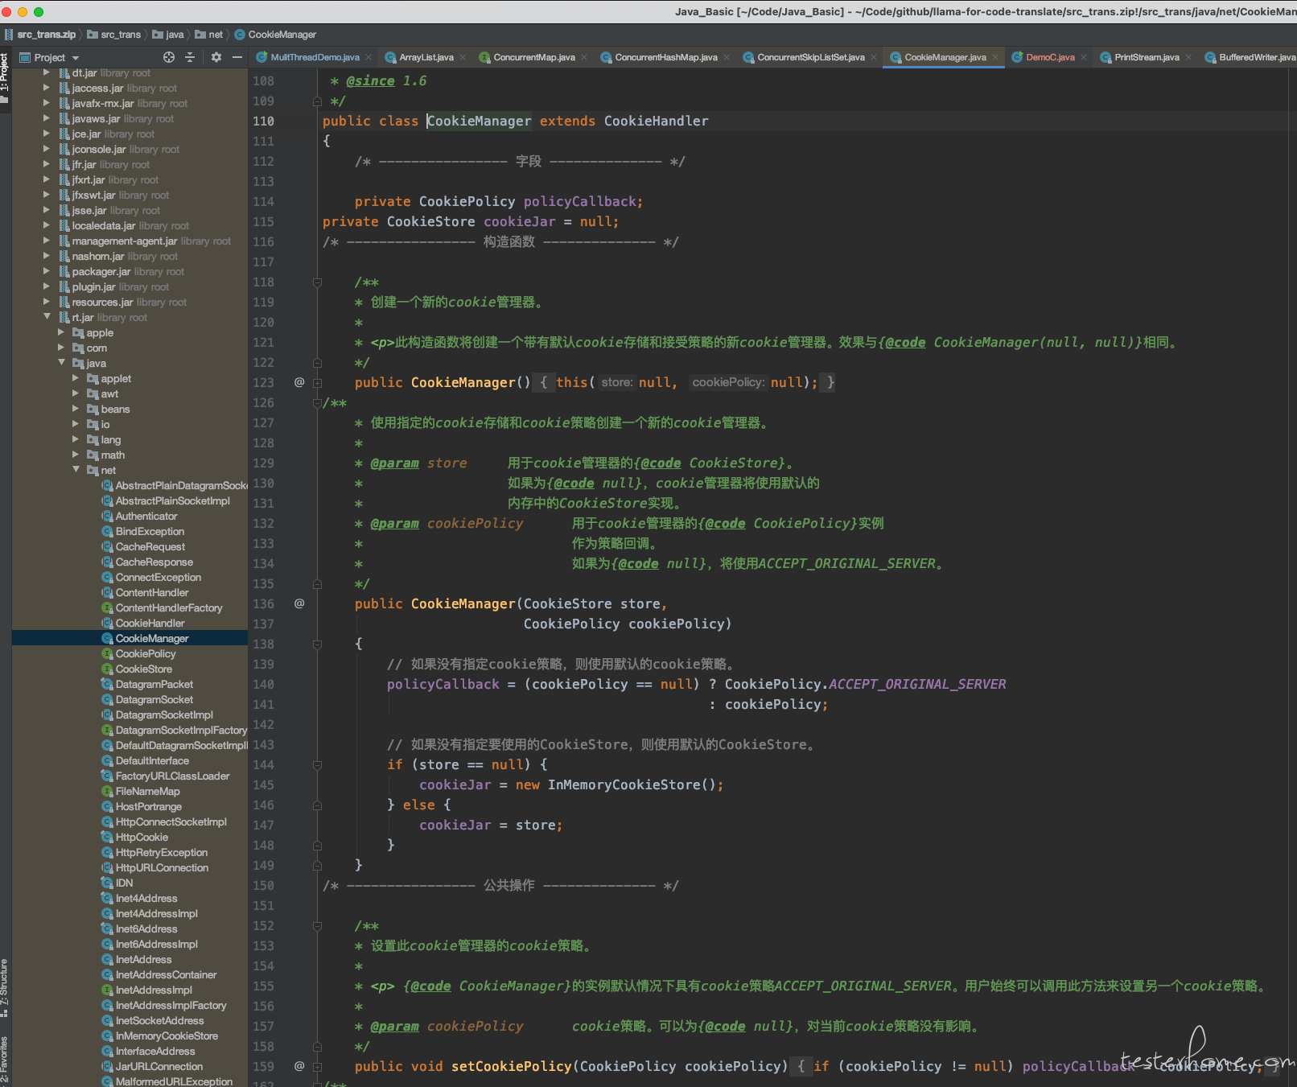Switch to PrintStream.java tab

(1146, 57)
